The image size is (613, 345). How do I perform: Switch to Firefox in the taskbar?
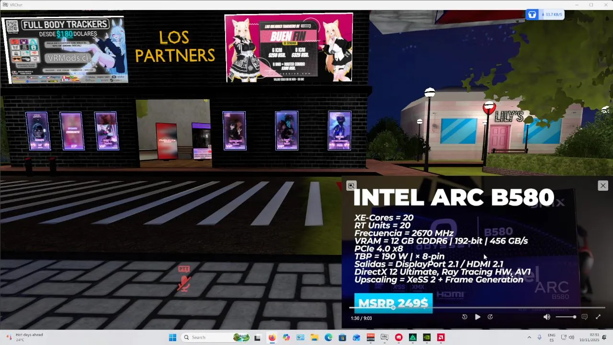(272, 337)
